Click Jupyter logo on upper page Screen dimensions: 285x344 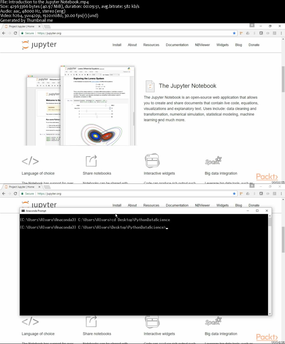(x=39, y=45)
